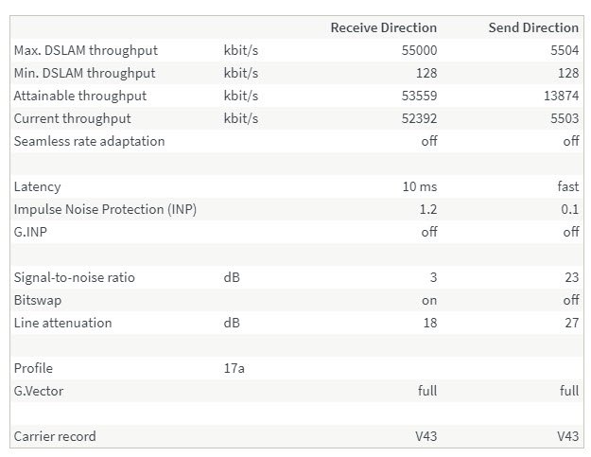
Task: Click the Signal-to-noise ratio label
Action: pyautogui.click(x=75, y=277)
